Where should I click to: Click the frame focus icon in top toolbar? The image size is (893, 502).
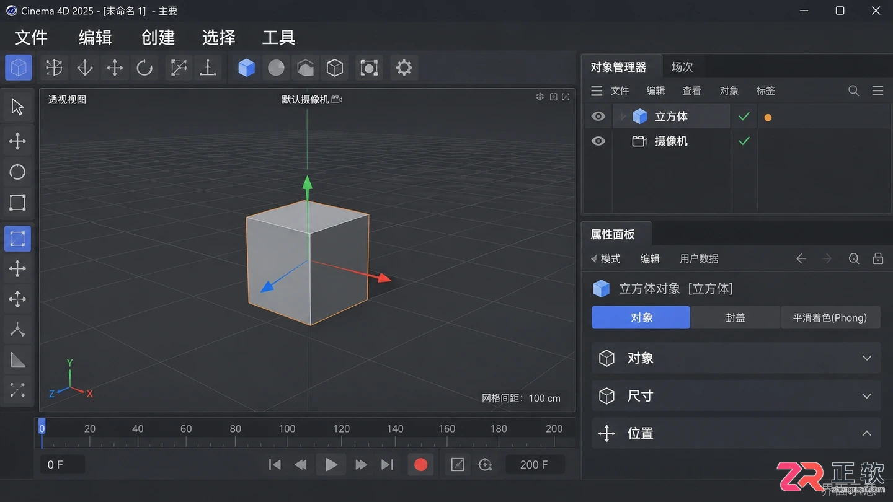[369, 68]
